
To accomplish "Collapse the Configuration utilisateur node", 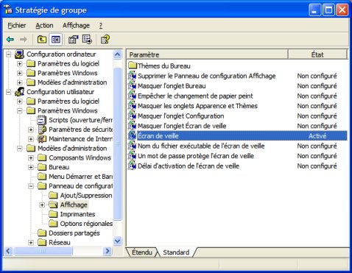I will pos(9,92).
